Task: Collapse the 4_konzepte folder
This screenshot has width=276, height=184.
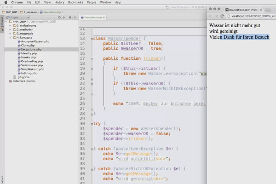Action: (10, 38)
